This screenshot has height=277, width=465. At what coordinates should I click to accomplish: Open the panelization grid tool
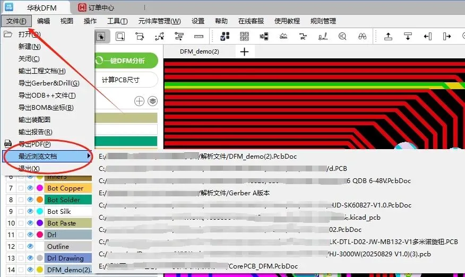[x=244, y=36]
